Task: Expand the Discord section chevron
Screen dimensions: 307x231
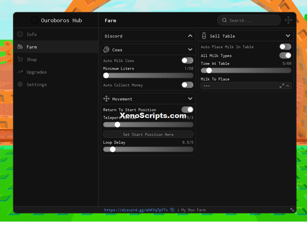Action: pos(190,36)
